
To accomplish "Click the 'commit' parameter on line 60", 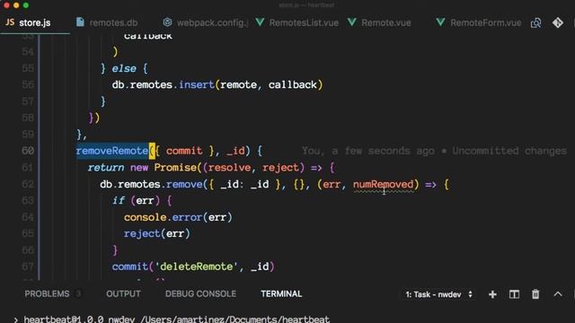I will coord(184,151).
